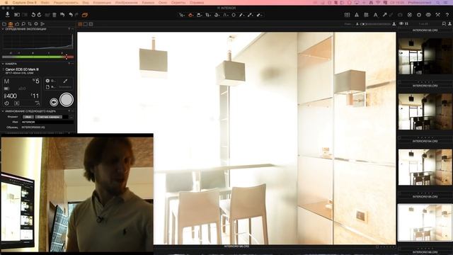Toggle the third viewer mode button

[91, 24]
